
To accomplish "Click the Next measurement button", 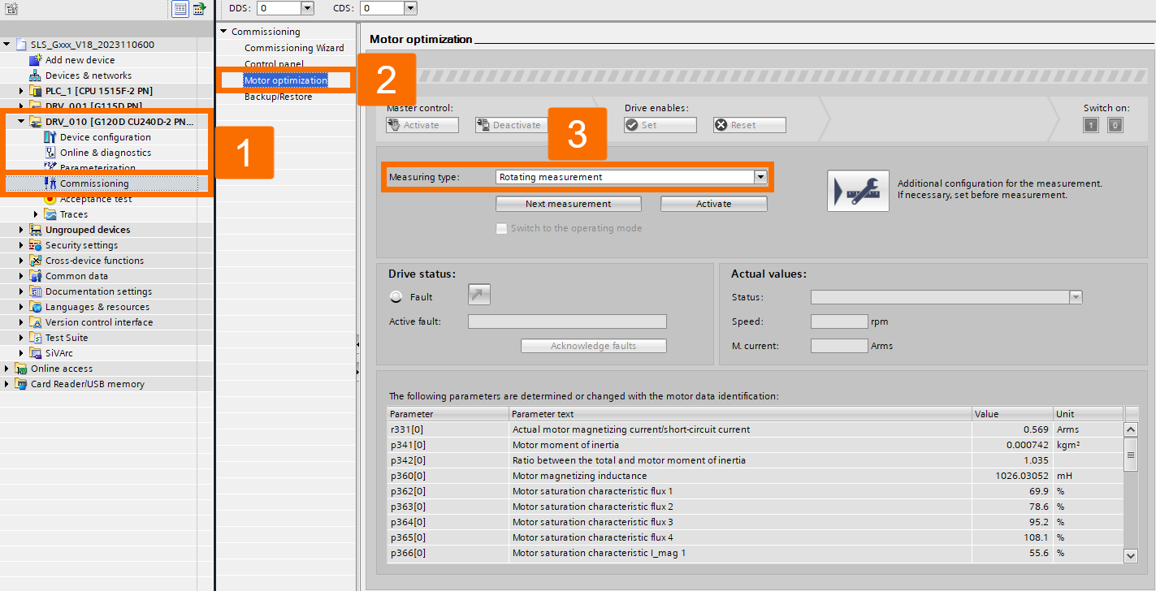I will 568,204.
